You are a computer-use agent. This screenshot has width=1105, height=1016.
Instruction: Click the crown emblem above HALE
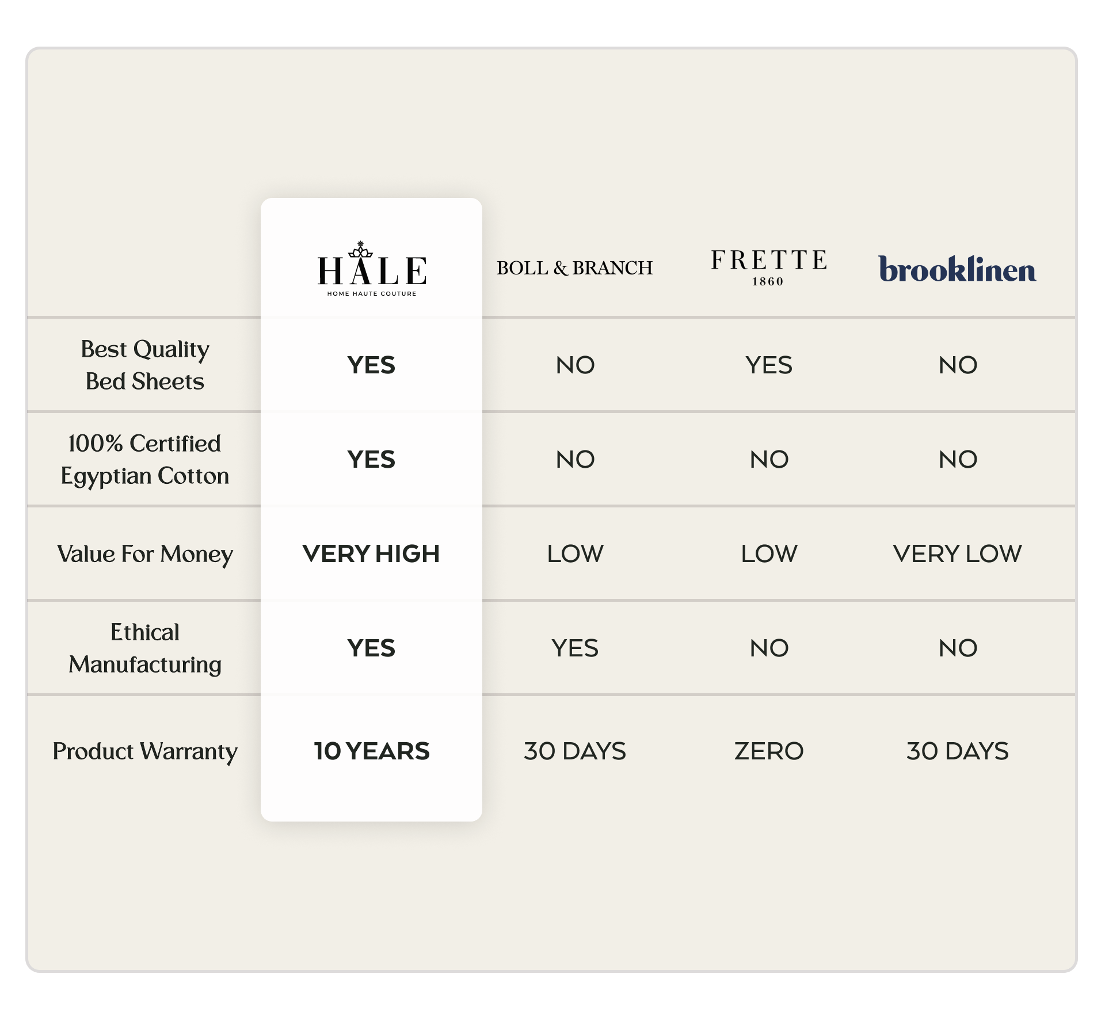click(x=361, y=250)
